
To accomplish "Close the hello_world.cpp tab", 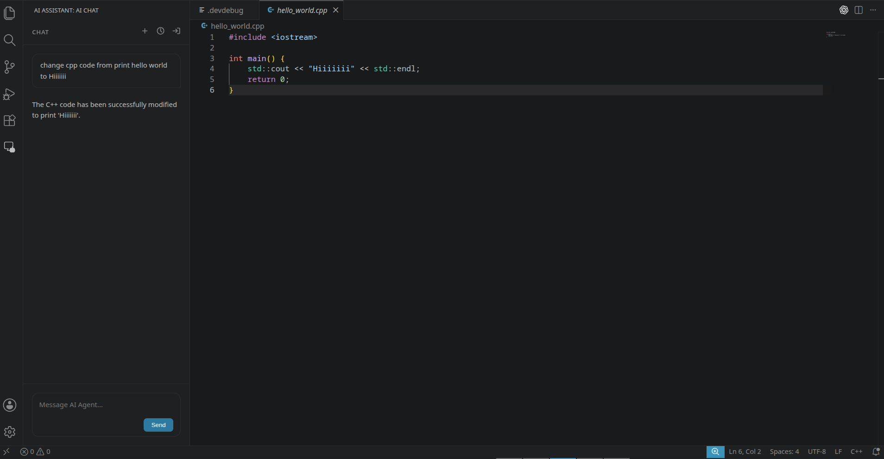I will point(336,10).
